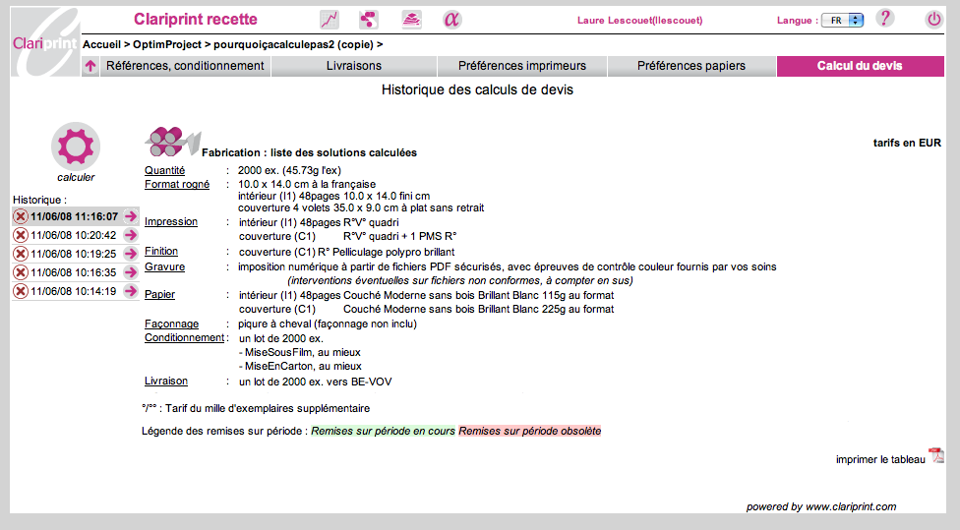Click the alpha symbol icon
The image size is (960, 530).
point(451,20)
